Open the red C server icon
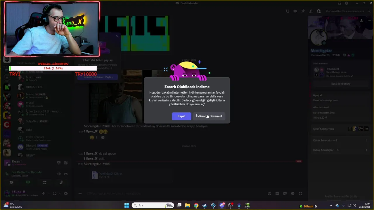374x210 pixels. coord(7,125)
